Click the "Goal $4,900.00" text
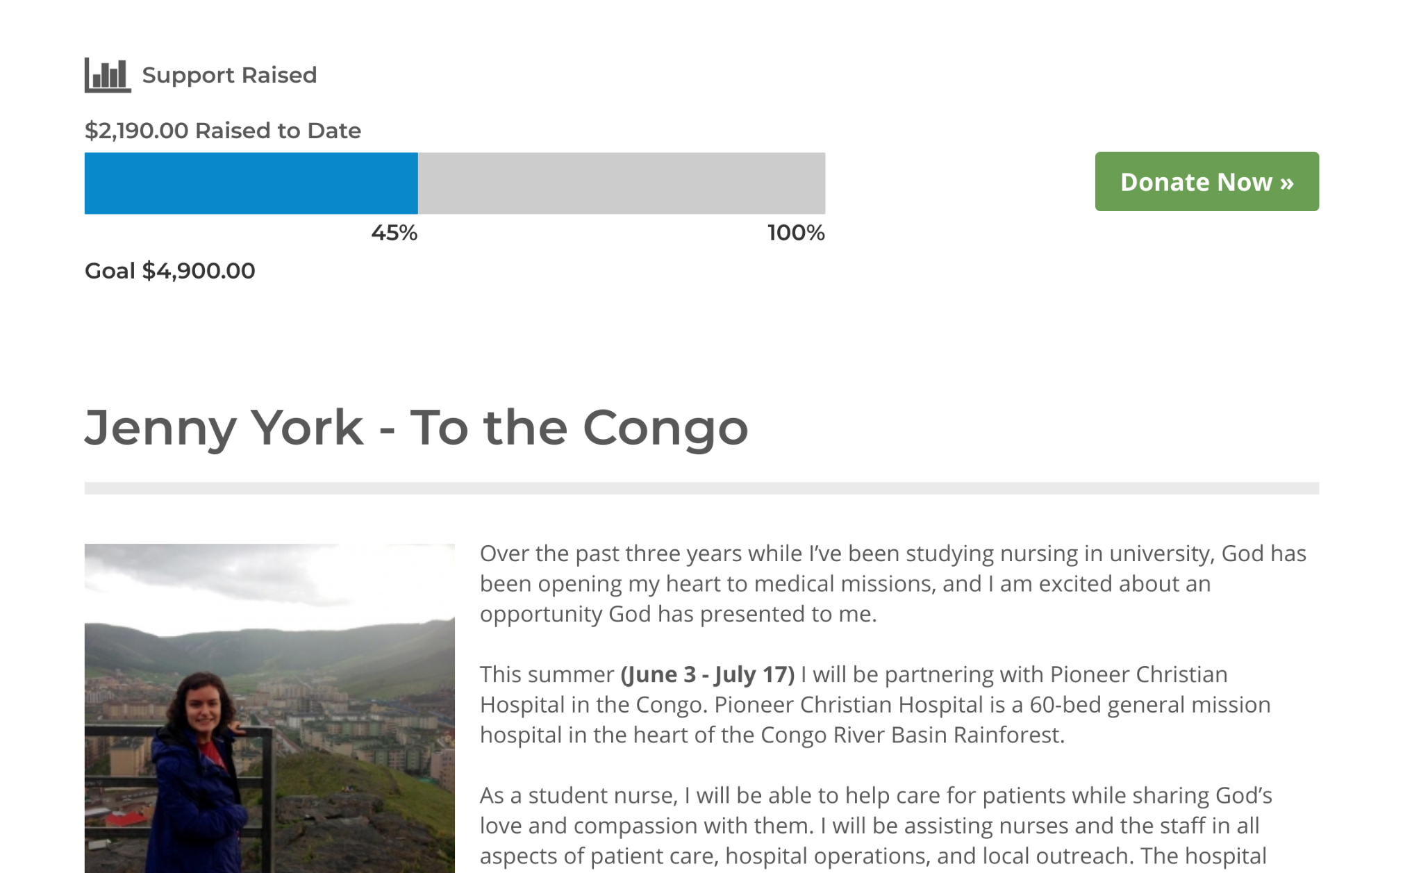This screenshot has height=873, width=1421. coord(169,271)
